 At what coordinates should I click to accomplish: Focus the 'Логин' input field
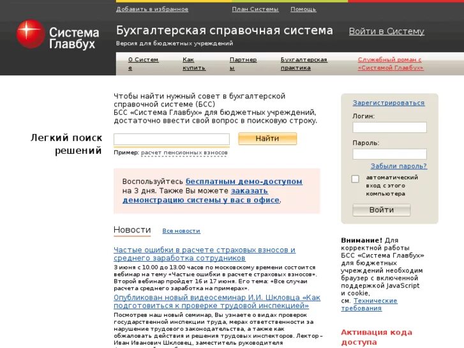[389, 127]
